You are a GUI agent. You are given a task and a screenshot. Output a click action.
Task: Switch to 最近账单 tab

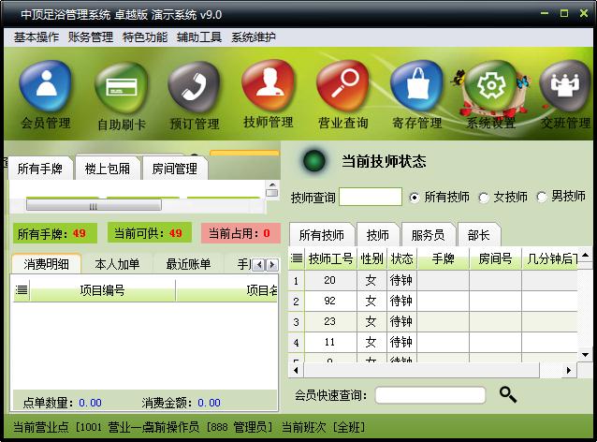188,264
